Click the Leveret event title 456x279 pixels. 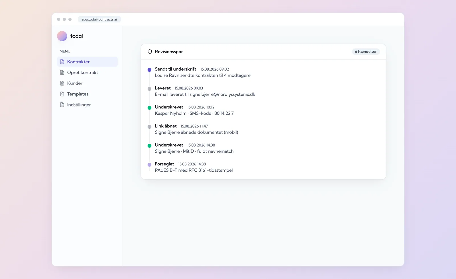pyautogui.click(x=163, y=88)
